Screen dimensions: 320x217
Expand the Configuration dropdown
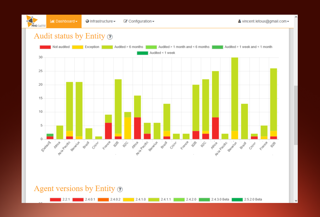(x=139, y=21)
